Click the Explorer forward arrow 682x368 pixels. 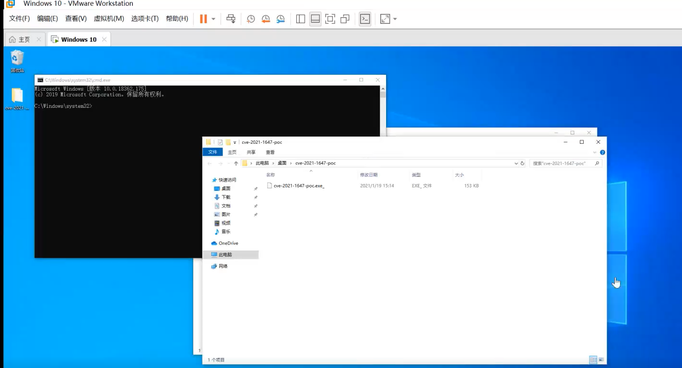(220, 163)
